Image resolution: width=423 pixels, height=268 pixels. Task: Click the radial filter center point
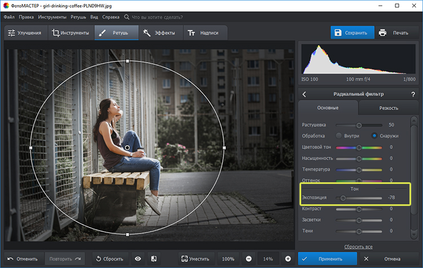tap(127, 148)
